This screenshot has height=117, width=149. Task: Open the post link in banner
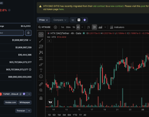coord(143,6)
